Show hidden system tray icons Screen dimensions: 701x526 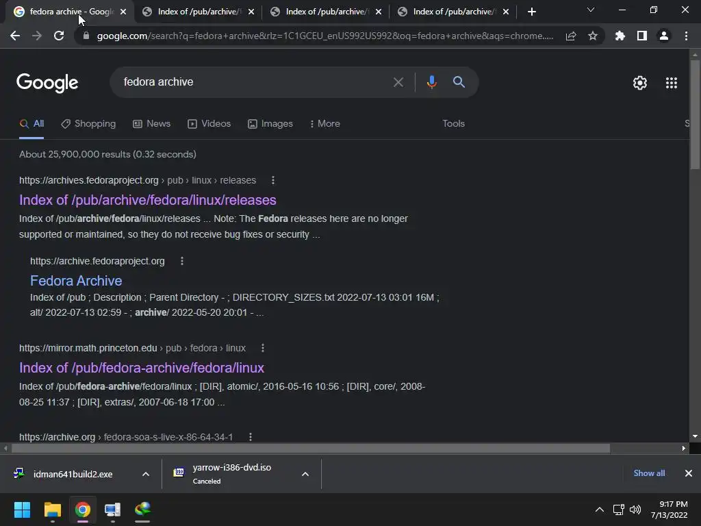coord(600,510)
